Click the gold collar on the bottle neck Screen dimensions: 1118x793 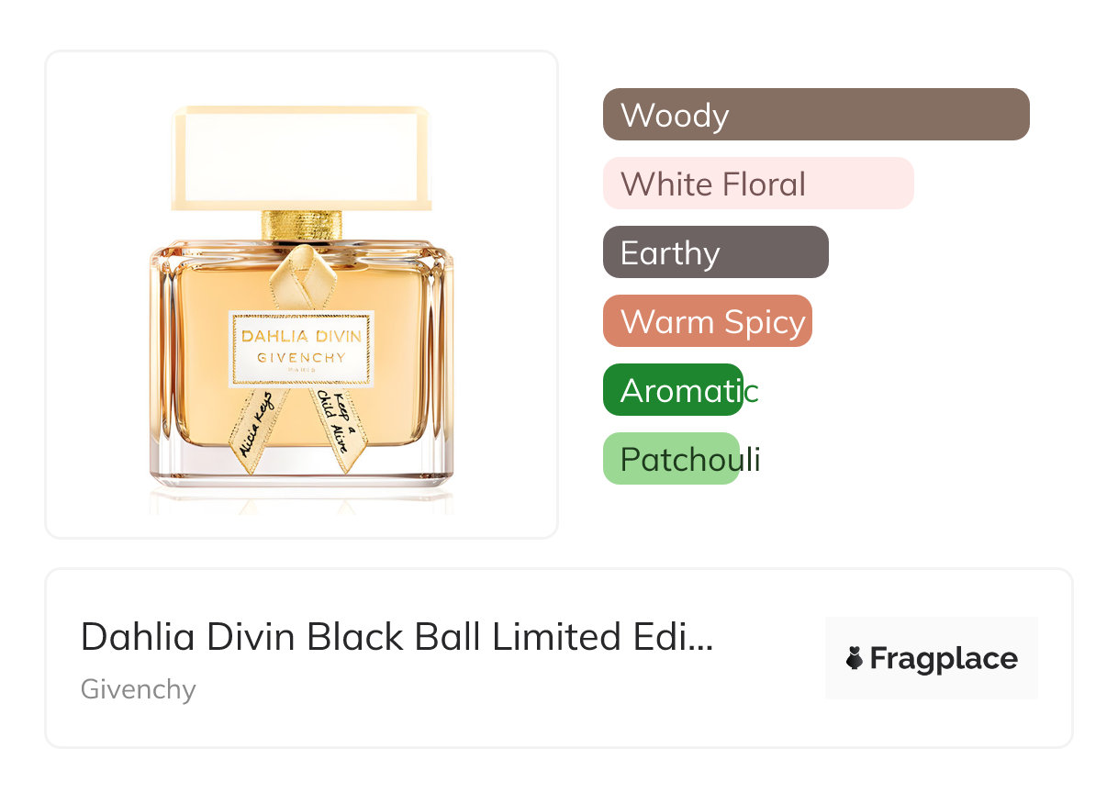(x=301, y=225)
